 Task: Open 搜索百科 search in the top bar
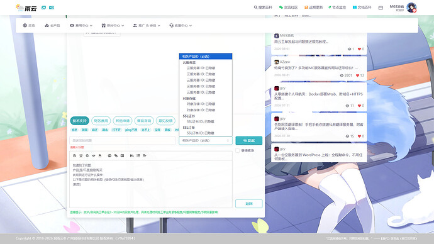[x=263, y=8]
